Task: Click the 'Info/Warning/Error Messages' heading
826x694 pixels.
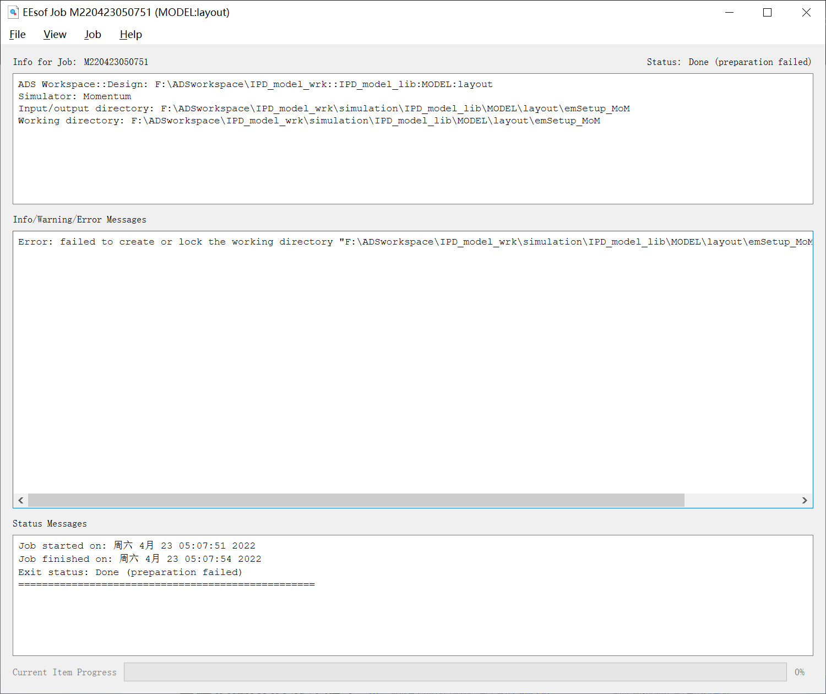Action: (80, 219)
